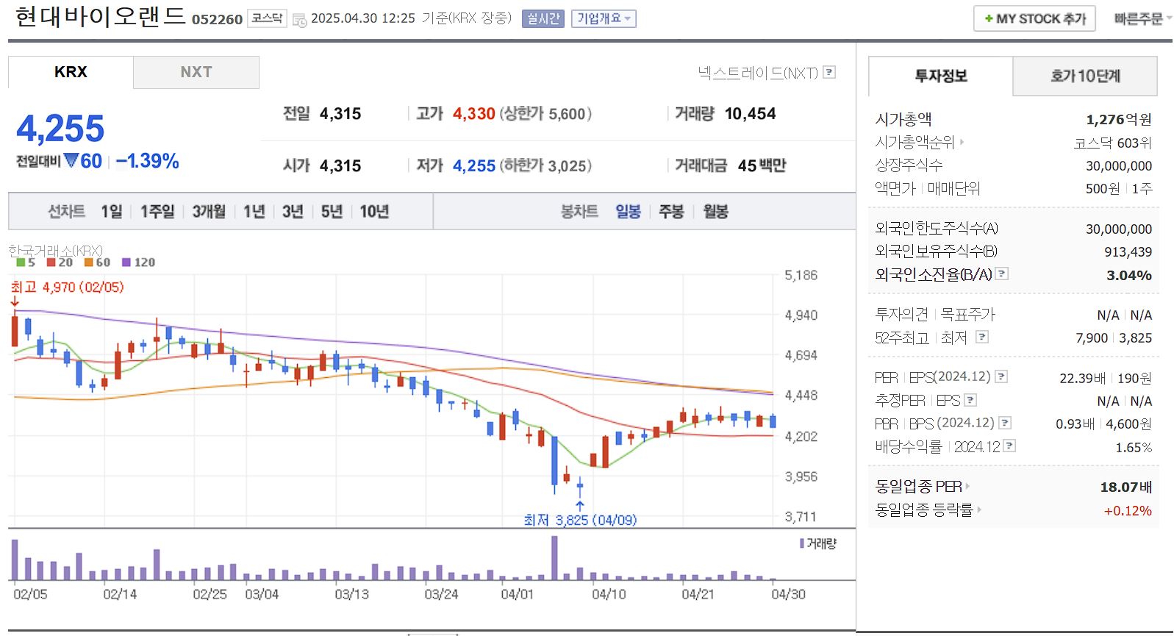The image size is (1174, 636).
Task: Add stock via MY STOCK 추가 button
Action: click(x=1034, y=18)
